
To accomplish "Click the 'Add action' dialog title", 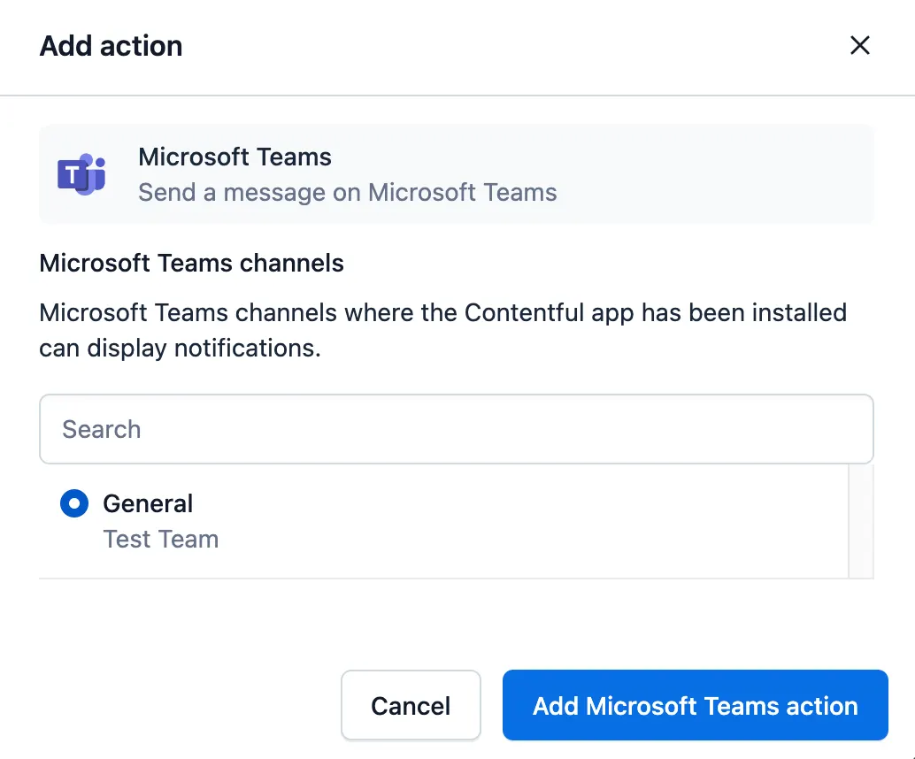I will pyautogui.click(x=111, y=46).
